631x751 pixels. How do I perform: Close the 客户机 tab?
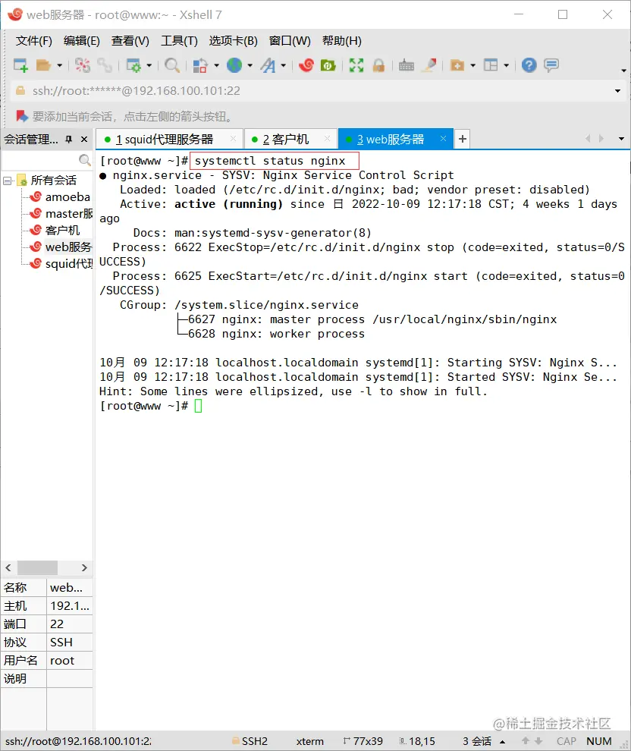(328, 139)
